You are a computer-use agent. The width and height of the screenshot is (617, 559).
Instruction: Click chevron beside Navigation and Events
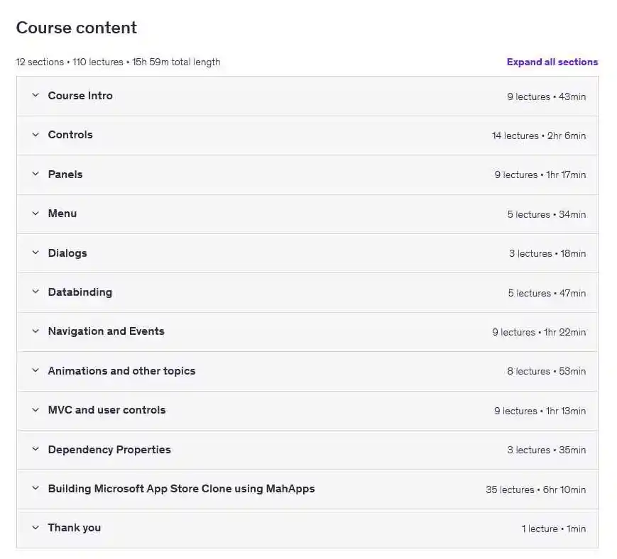click(35, 331)
